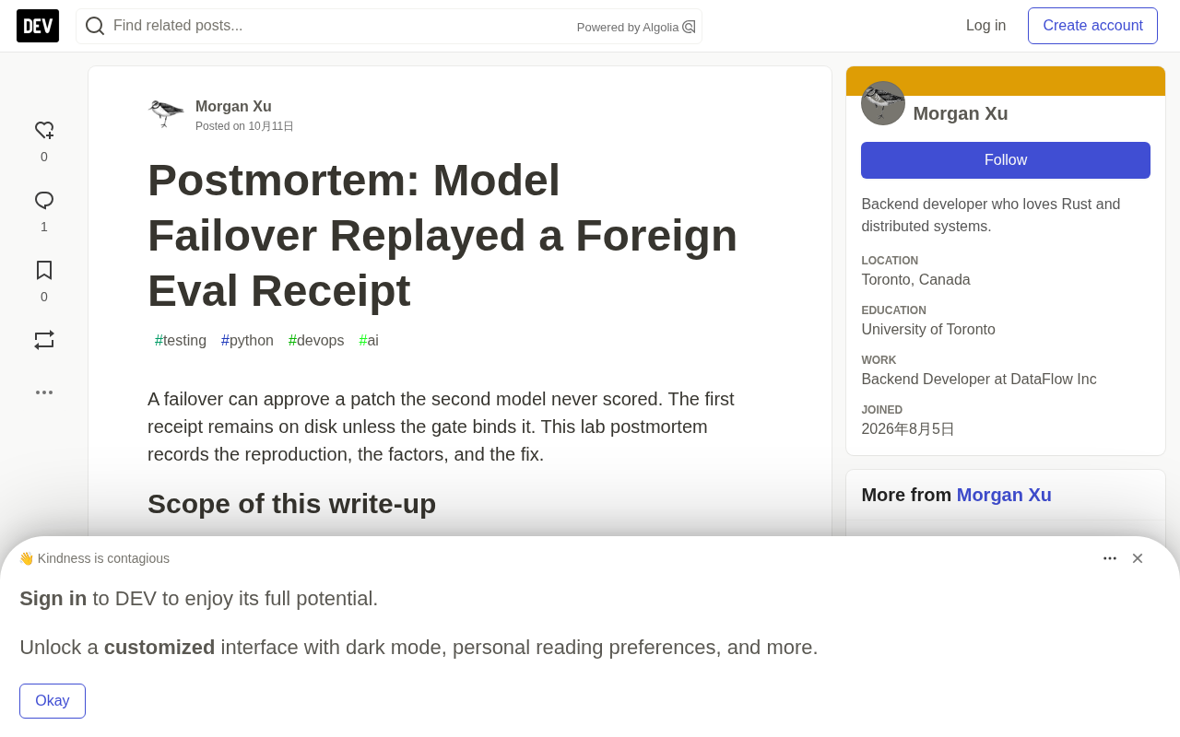Click the post title heading
Viewport: 1180px width, 737px height.
pyautogui.click(x=442, y=236)
